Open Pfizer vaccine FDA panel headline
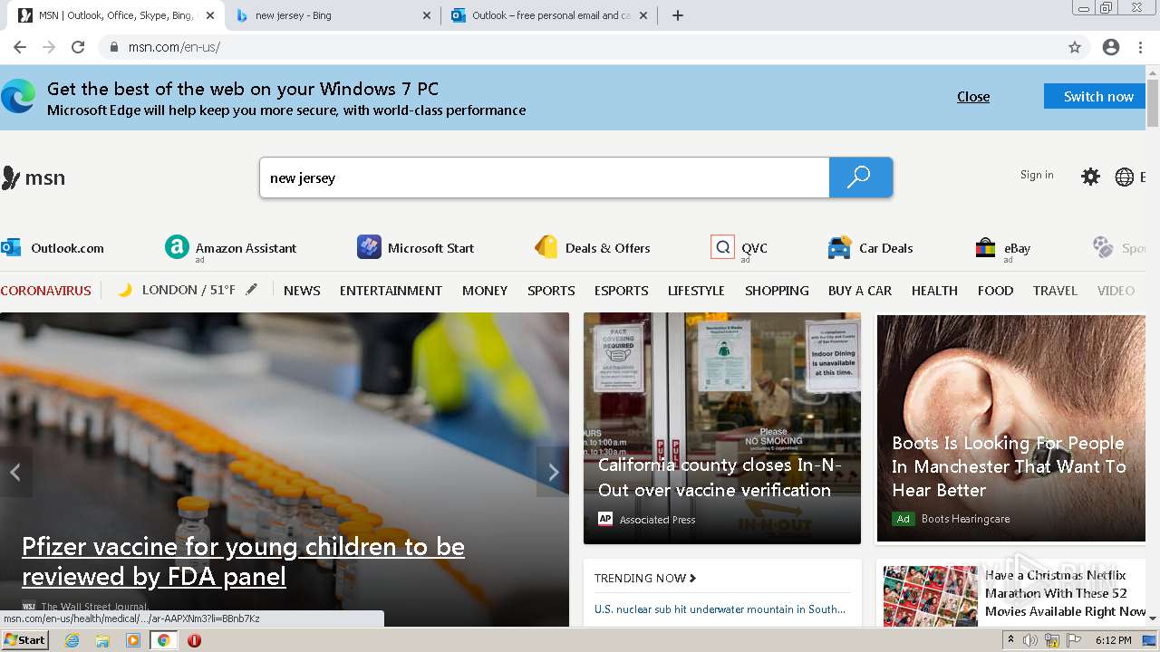Screen dimensions: 1160x652 pos(243,561)
